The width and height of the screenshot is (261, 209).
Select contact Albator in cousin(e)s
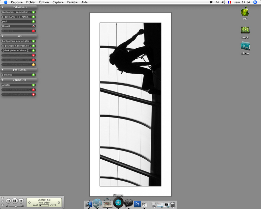[19, 85]
